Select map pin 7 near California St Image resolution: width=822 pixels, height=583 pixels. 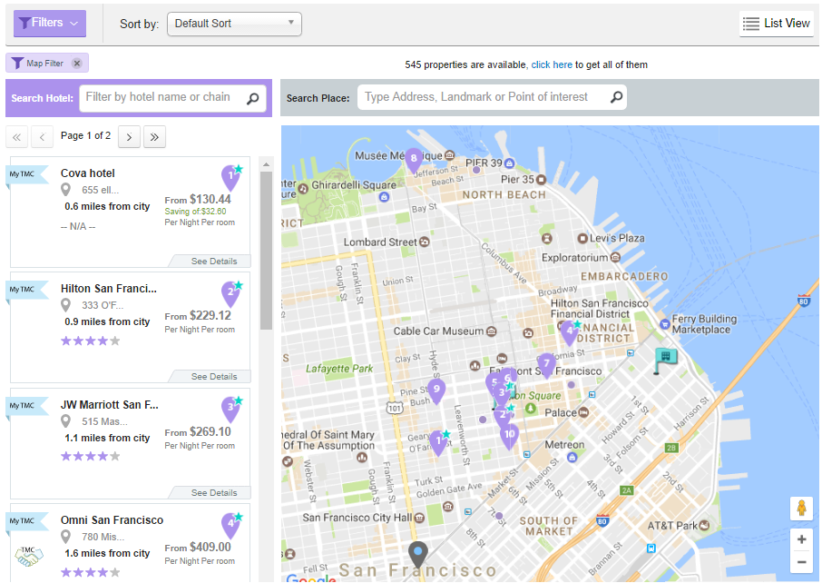[x=546, y=365]
